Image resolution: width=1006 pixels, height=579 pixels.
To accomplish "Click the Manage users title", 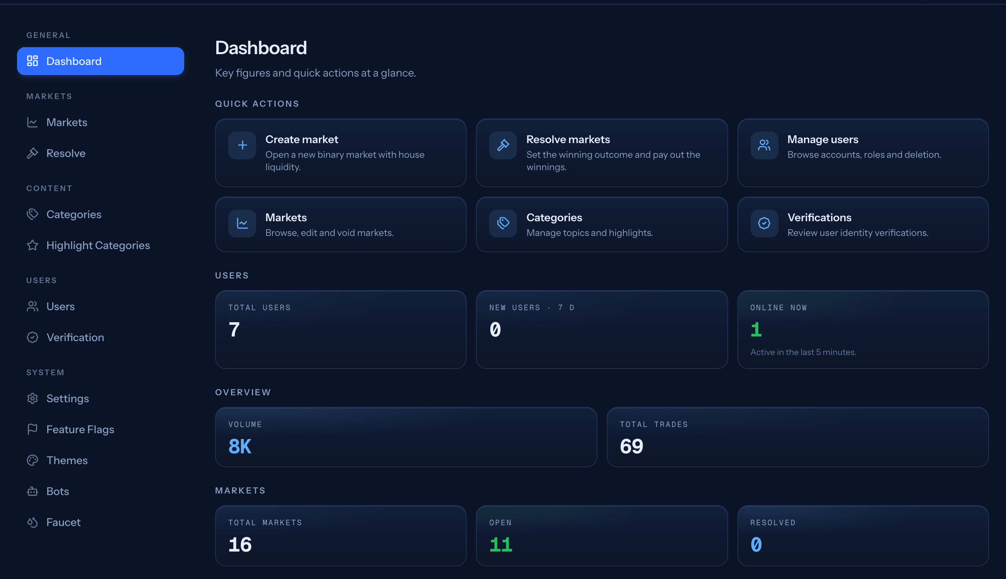I will pos(823,139).
